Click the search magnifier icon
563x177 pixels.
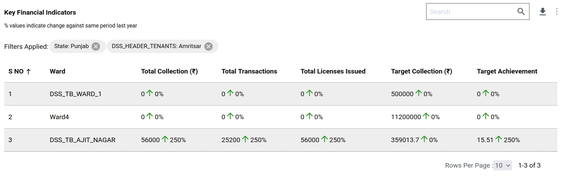tap(521, 11)
